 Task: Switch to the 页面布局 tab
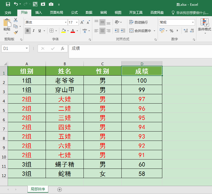coord(56,13)
